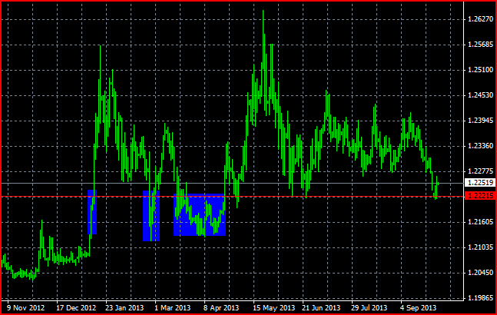497x315 pixels.
Task: Click the 1.23945 price axis label
Action: click(x=481, y=121)
